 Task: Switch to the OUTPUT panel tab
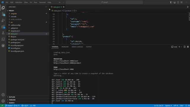[89, 47]
